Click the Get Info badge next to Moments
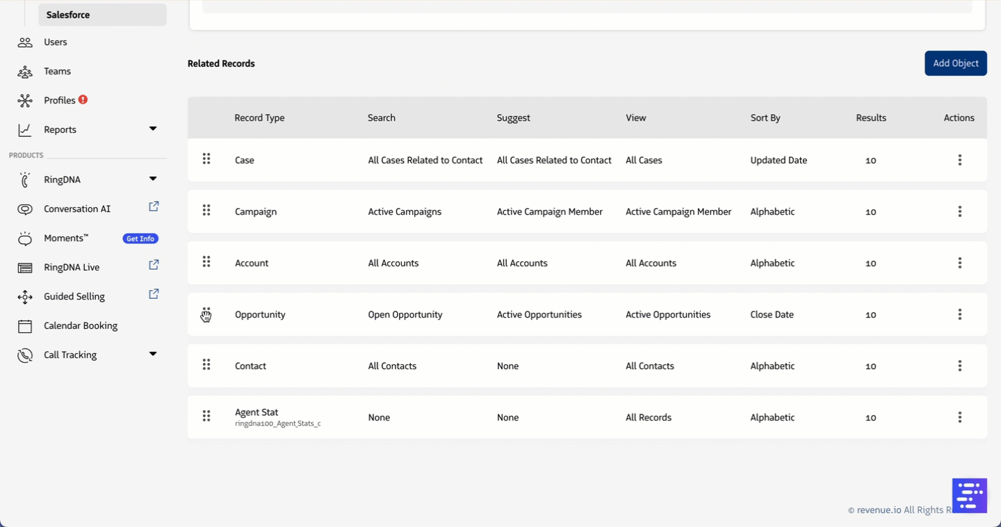Viewport: 1001px width, 527px height. 140,238
